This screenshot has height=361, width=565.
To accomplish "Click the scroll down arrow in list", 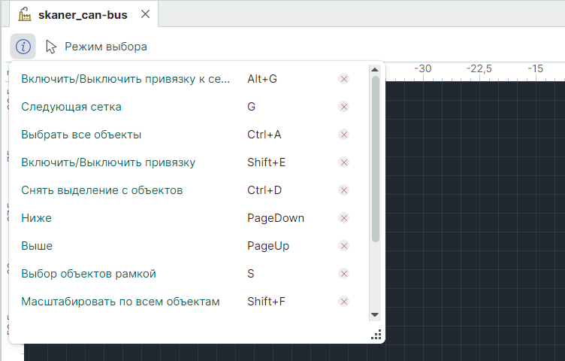I will click(375, 314).
